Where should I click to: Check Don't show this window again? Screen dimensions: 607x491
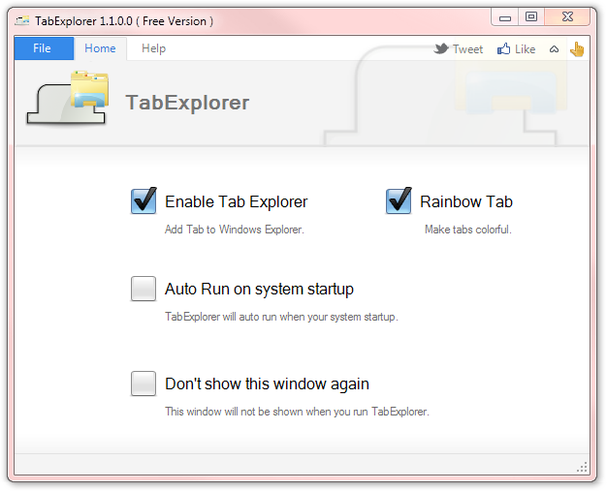point(144,384)
